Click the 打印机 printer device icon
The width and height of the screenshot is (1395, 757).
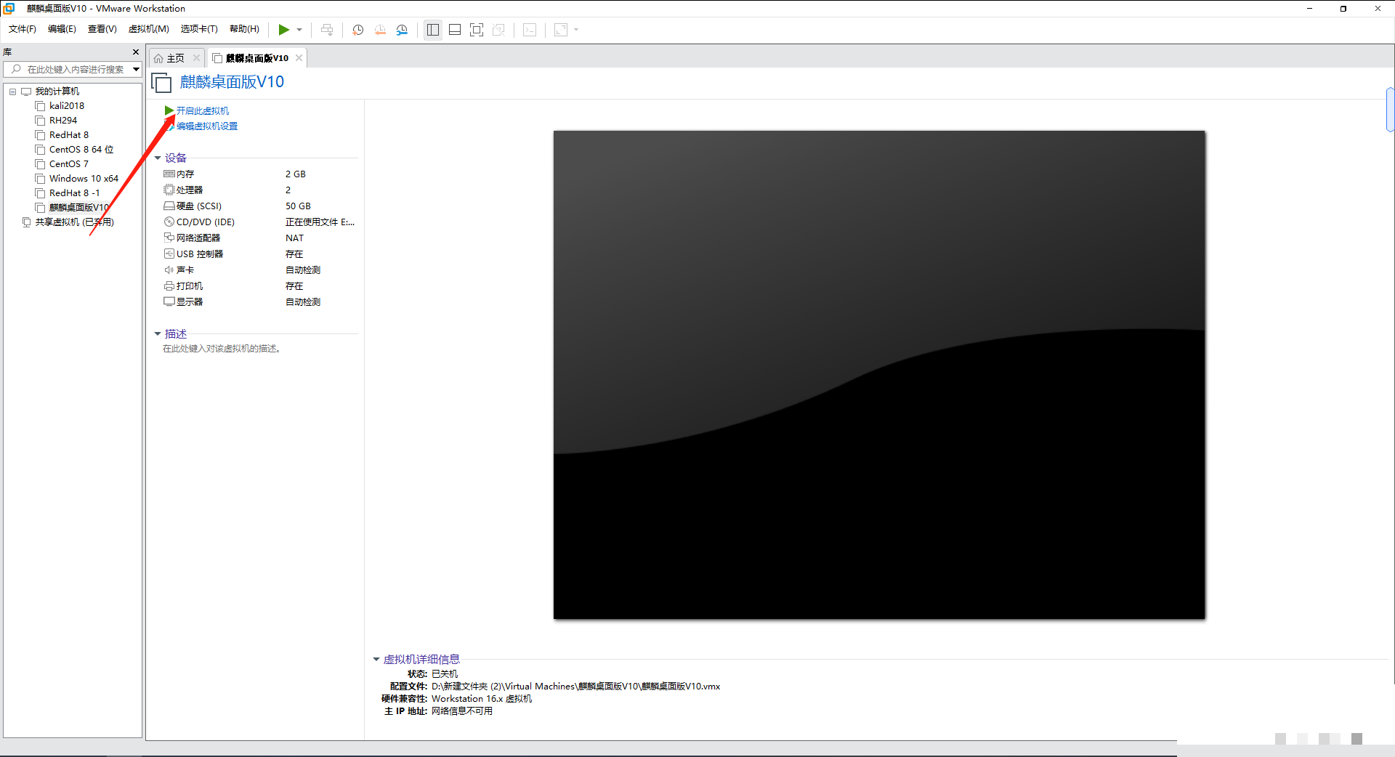[169, 286]
